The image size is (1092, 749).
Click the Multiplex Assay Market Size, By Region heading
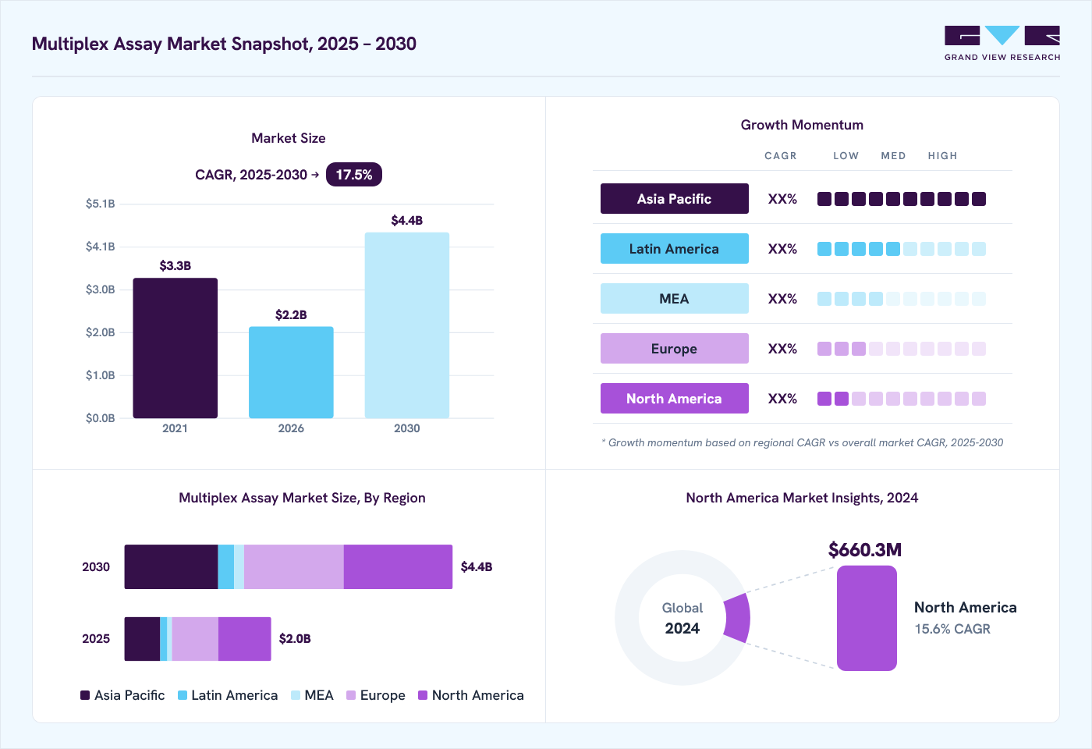pos(302,498)
